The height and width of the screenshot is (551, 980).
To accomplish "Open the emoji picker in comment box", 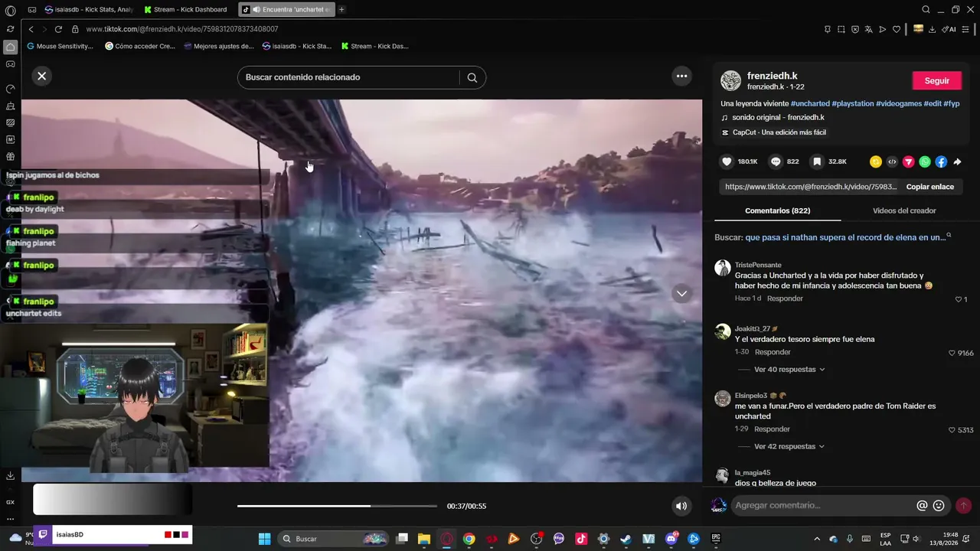I will (939, 505).
